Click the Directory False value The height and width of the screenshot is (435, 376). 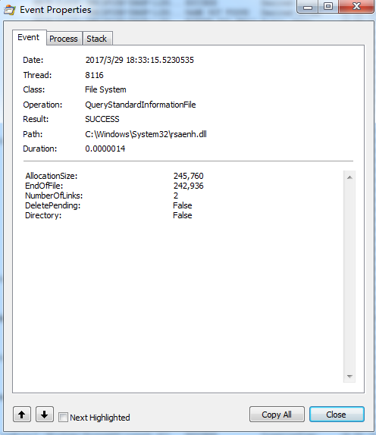182,215
